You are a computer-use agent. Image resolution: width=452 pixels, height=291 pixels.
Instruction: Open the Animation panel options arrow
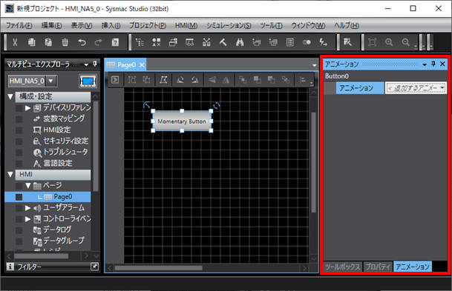pyautogui.click(x=425, y=64)
